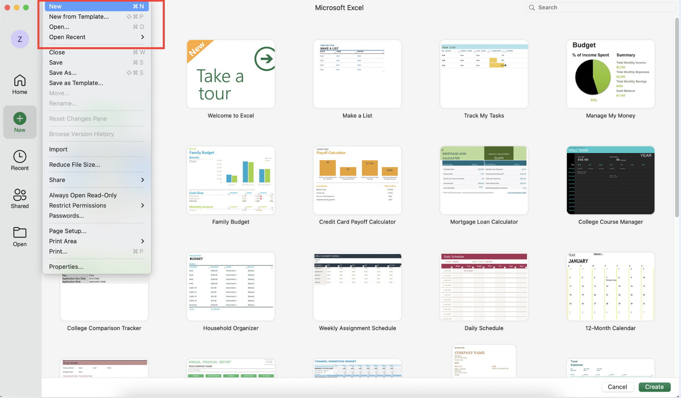Select Household Organizer template thumbnail

point(231,287)
